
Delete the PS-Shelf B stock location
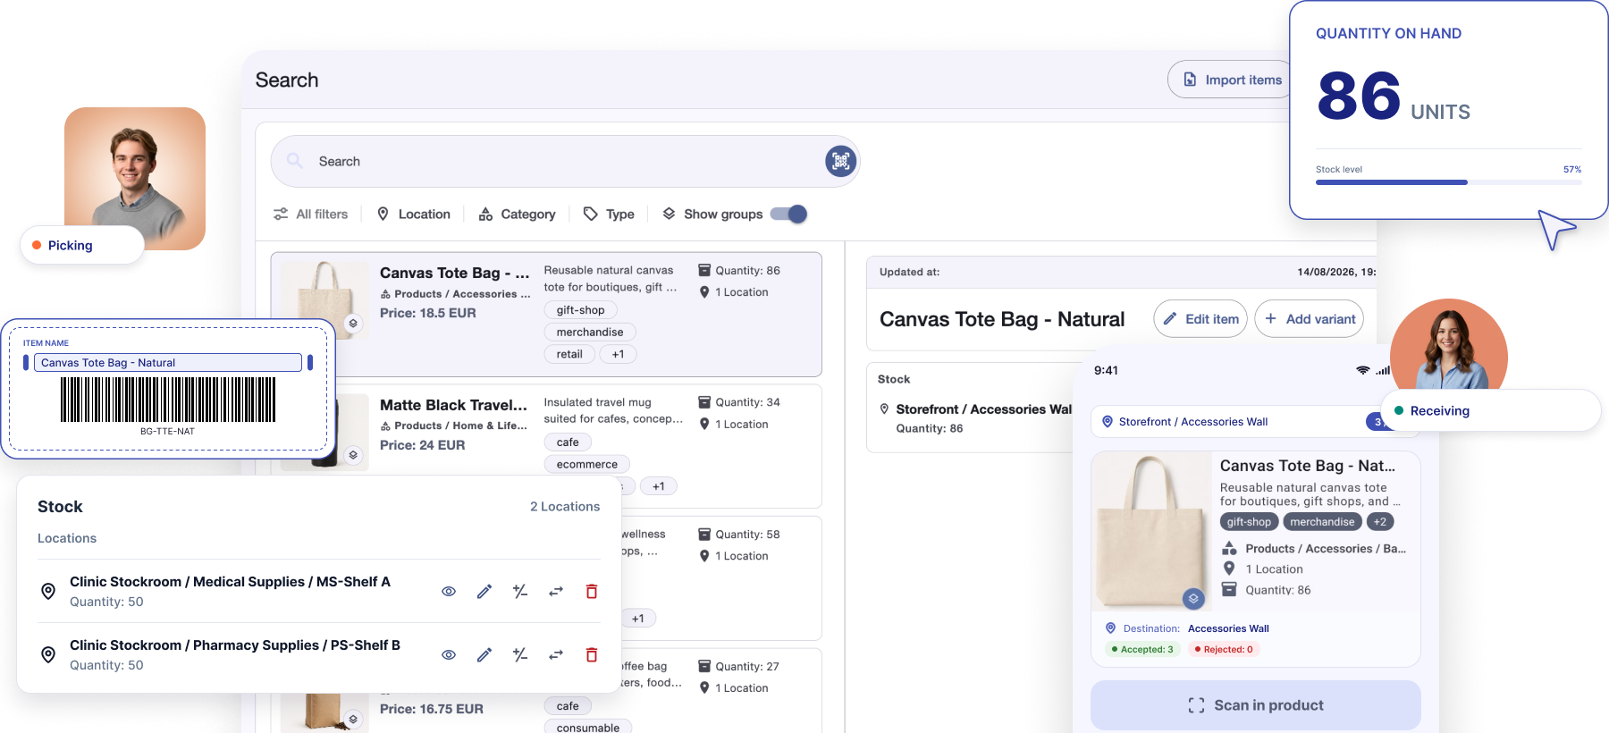click(x=592, y=655)
